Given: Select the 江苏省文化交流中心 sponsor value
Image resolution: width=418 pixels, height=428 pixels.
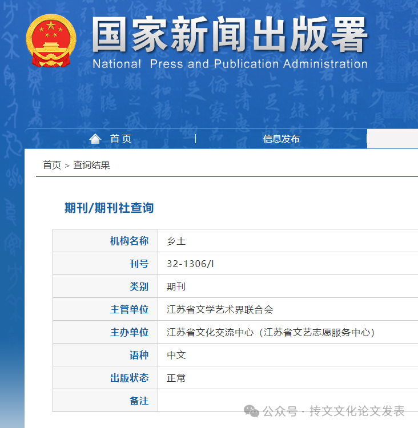Looking at the screenshot, I should pos(271,333).
